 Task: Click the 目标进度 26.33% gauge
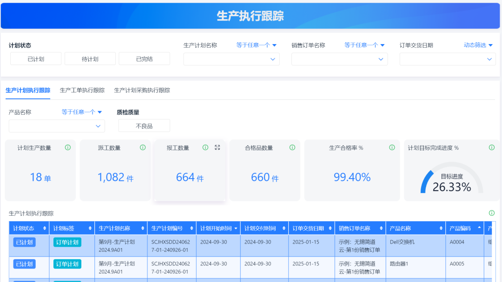tap(451, 183)
